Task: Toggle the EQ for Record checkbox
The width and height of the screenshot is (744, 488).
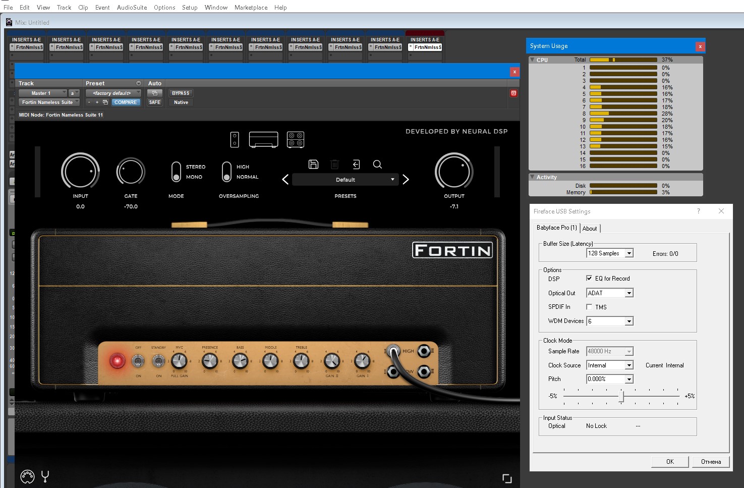Action: click(x=589, y=278)
